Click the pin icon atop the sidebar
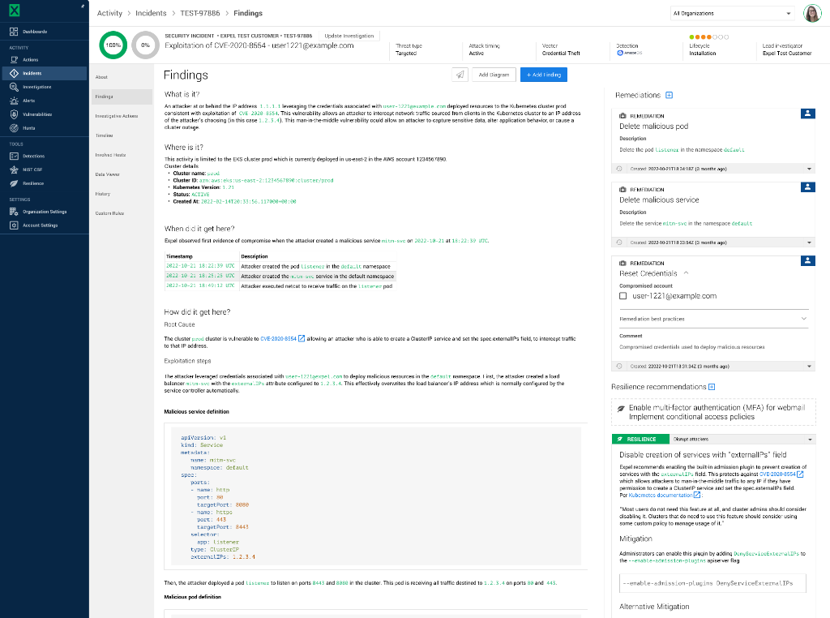The width and height of the screenshot is (830, 618). (83, 6)
